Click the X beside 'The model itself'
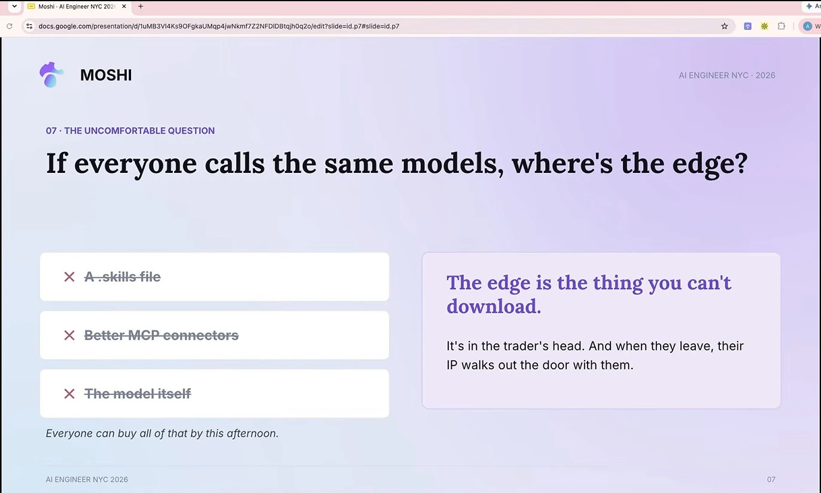 [69, 394]
